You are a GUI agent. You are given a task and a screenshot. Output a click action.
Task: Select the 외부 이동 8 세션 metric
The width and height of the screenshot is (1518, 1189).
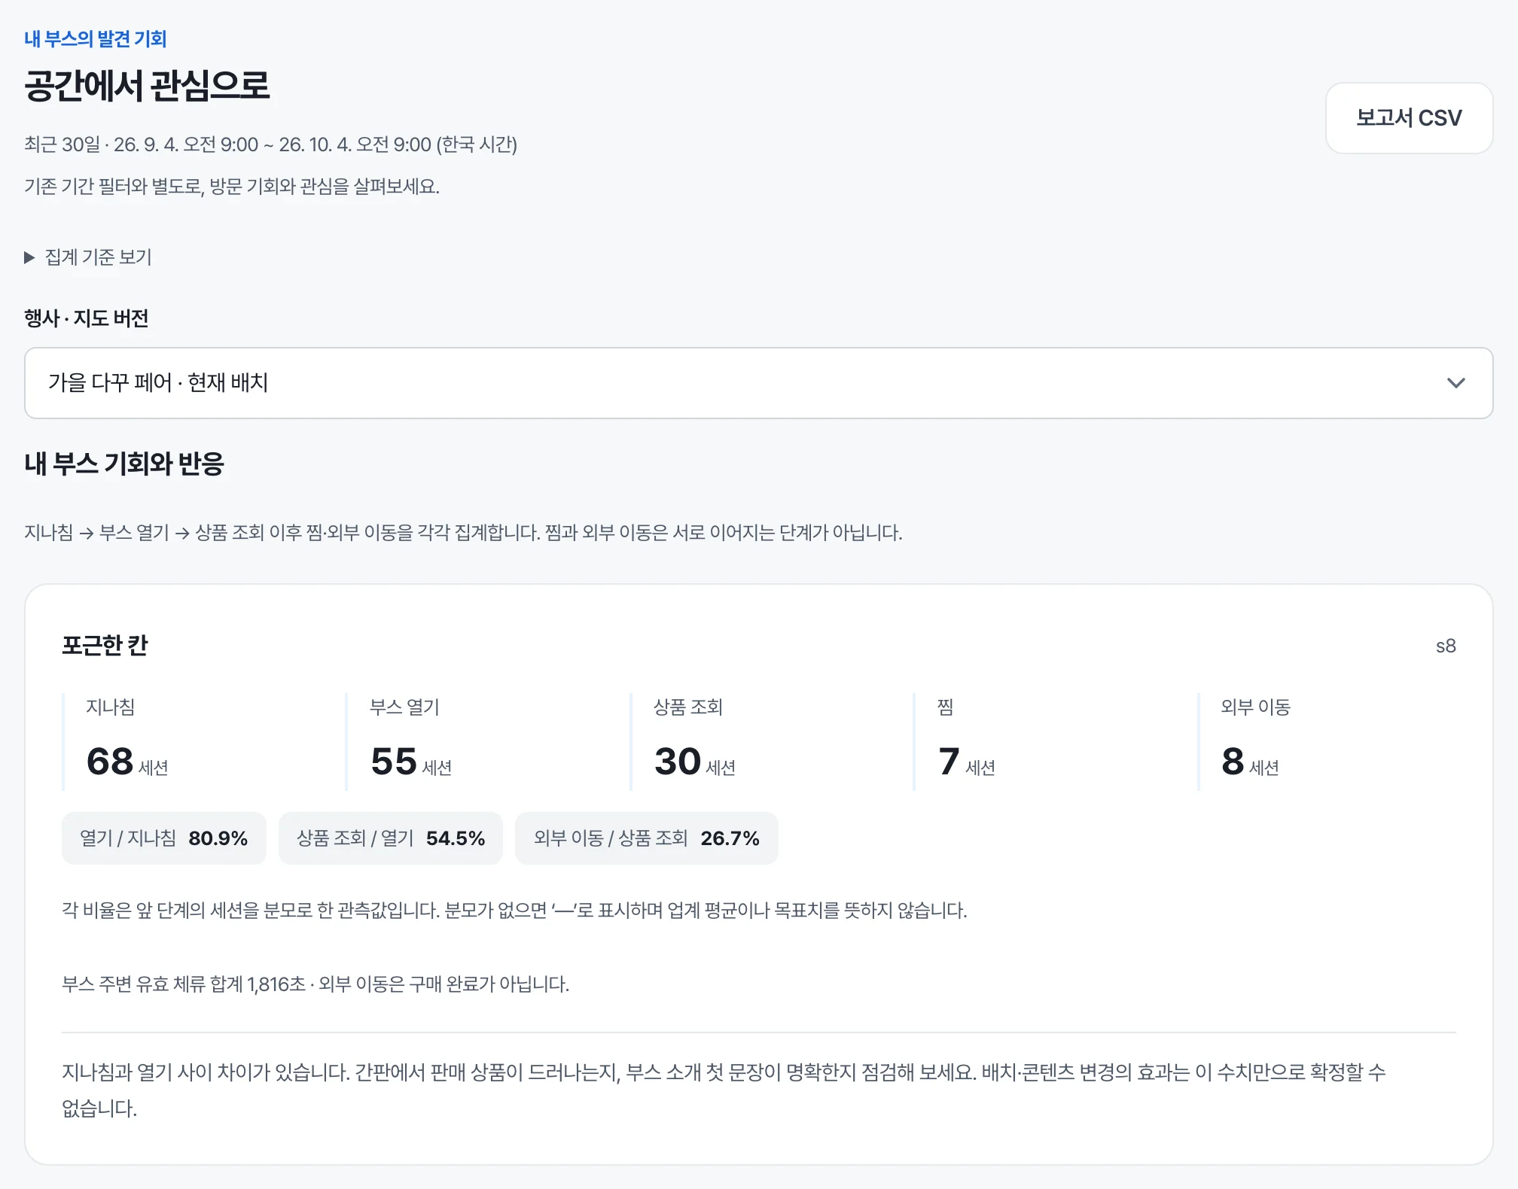point(1327,742)
